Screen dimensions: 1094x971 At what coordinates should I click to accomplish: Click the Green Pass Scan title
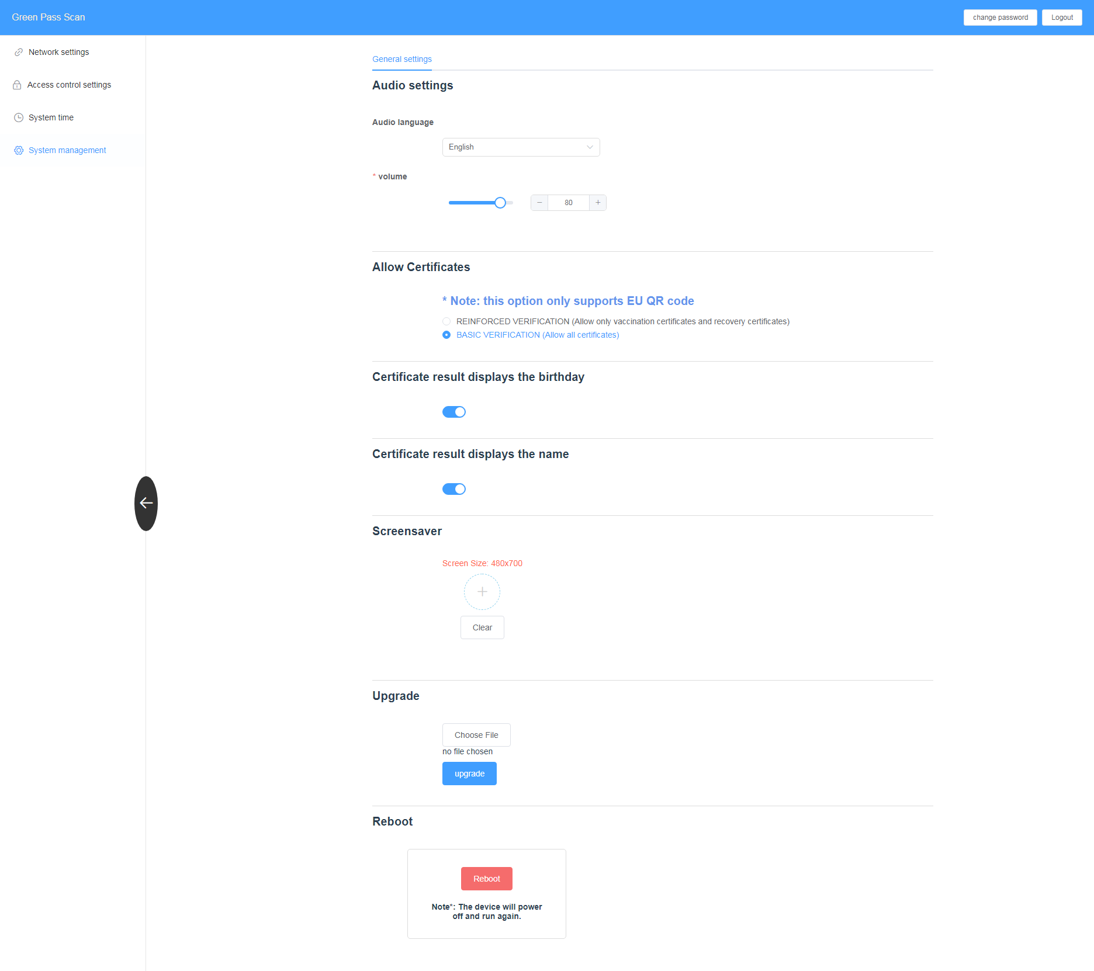49,18
